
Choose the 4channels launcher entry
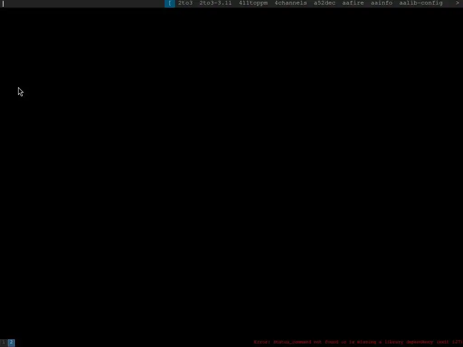pyautogui.click(x=291, y=3)
